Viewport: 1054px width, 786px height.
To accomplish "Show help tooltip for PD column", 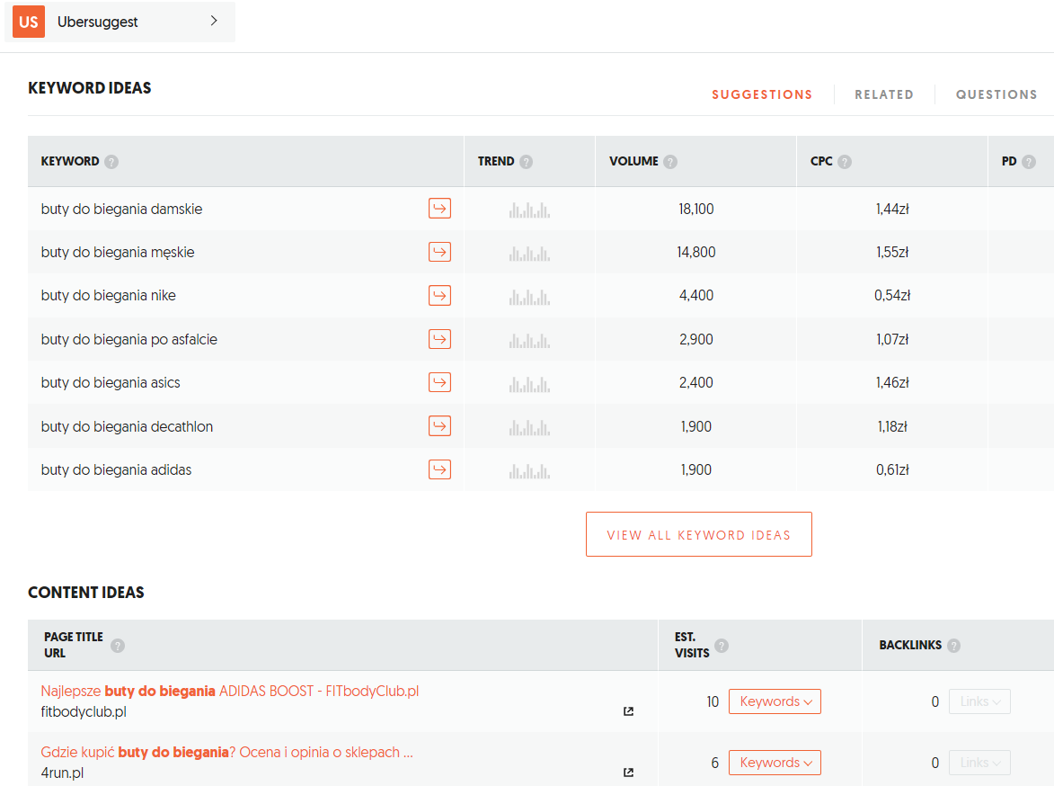I will 1029,162.
